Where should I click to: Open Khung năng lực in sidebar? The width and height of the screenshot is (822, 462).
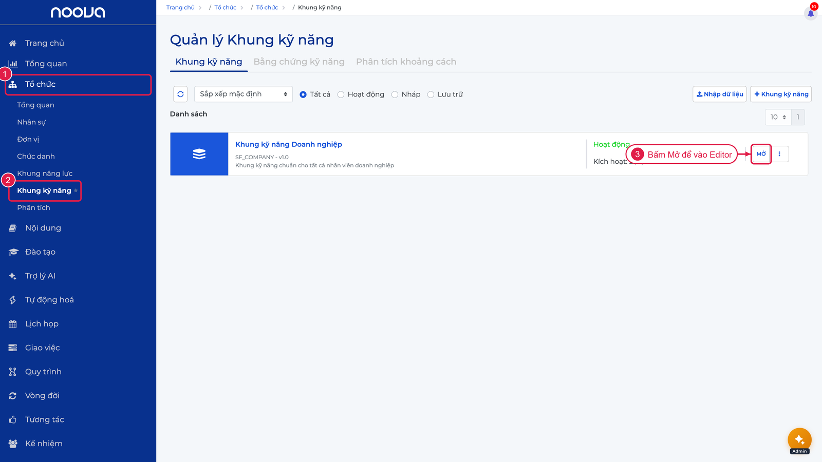[45, 174]
